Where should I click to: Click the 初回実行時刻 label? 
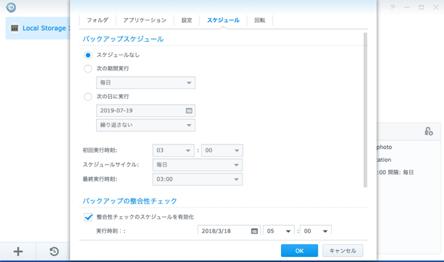[x=100, y=151]
